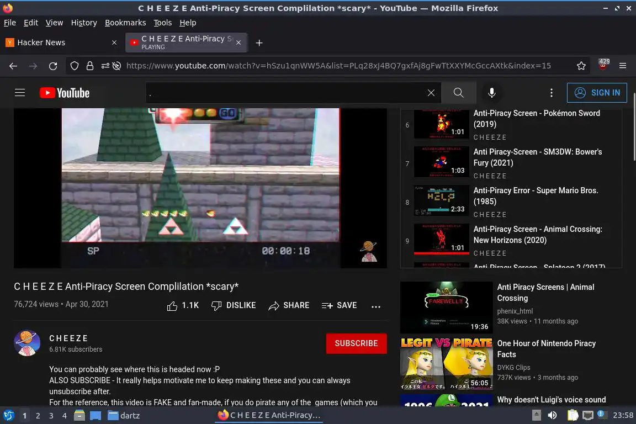Open Why doesn't Luigi's voice sound video
The width and height of the screenshot is (636, 424).
pos(551,400)
